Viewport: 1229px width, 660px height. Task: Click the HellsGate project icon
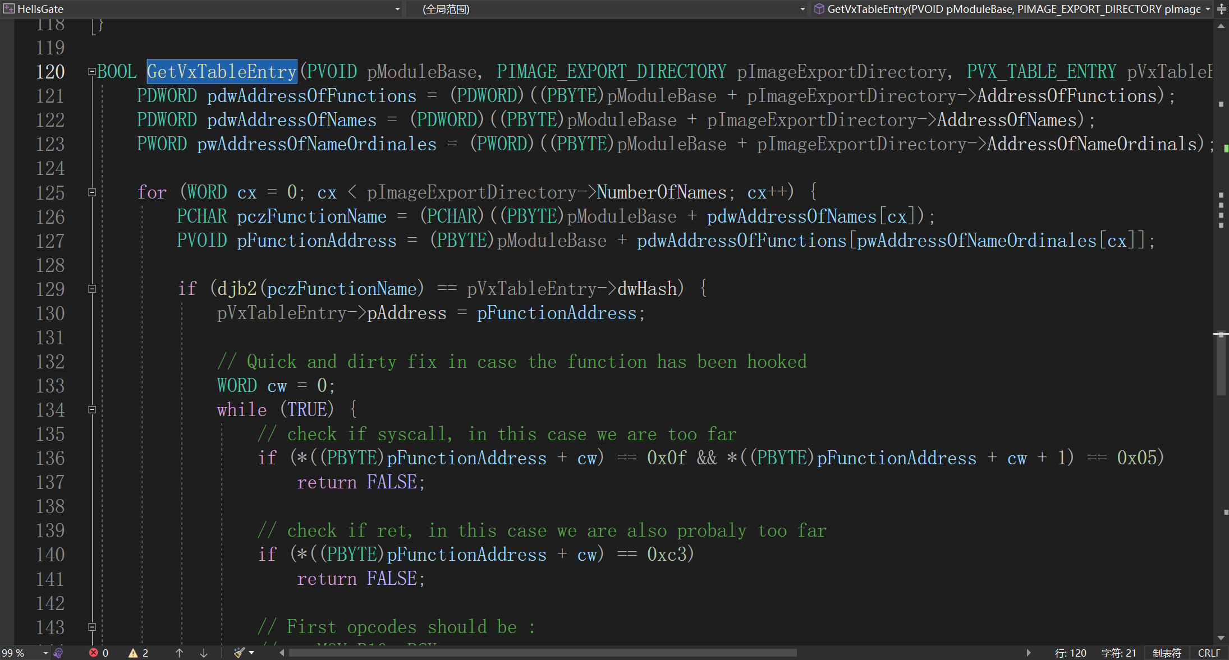point(8,9)
